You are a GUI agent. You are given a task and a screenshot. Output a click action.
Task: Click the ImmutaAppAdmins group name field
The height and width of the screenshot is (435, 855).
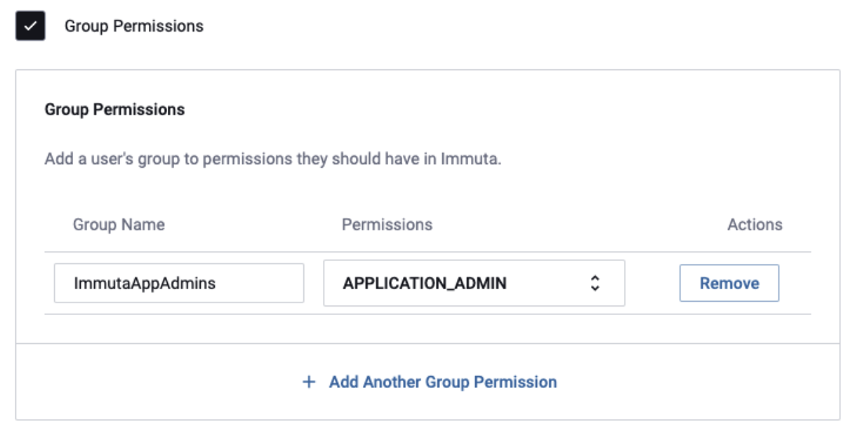pyautogui.click(x=178, y=283)
